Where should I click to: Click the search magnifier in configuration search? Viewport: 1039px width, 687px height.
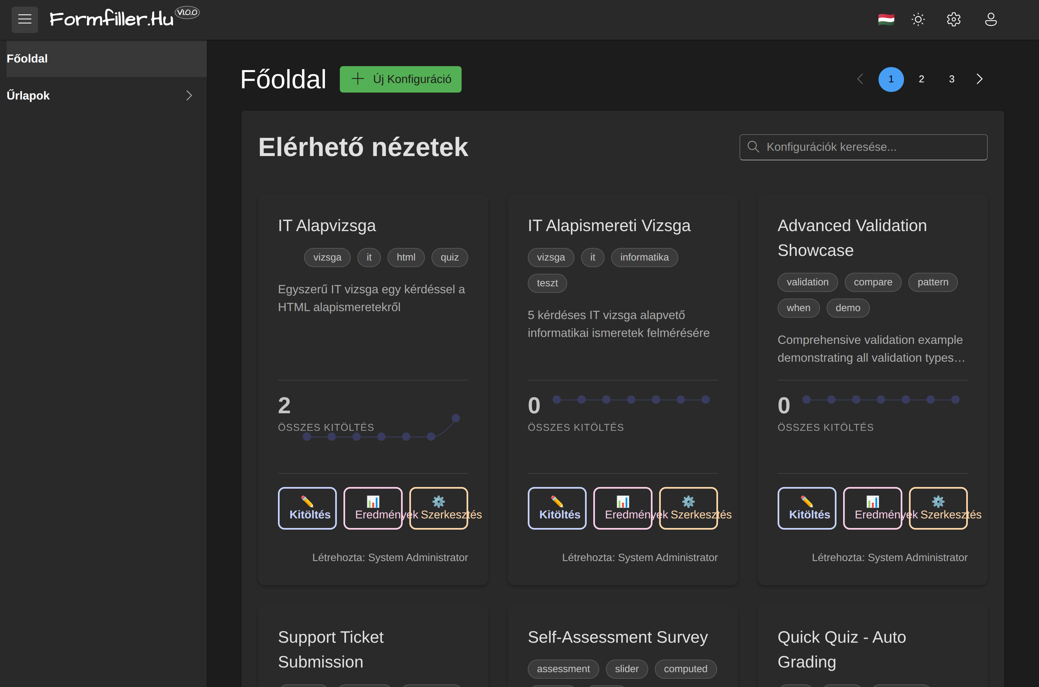754,147
